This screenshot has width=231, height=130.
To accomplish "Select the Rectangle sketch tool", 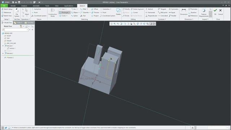I will point(64,13).
